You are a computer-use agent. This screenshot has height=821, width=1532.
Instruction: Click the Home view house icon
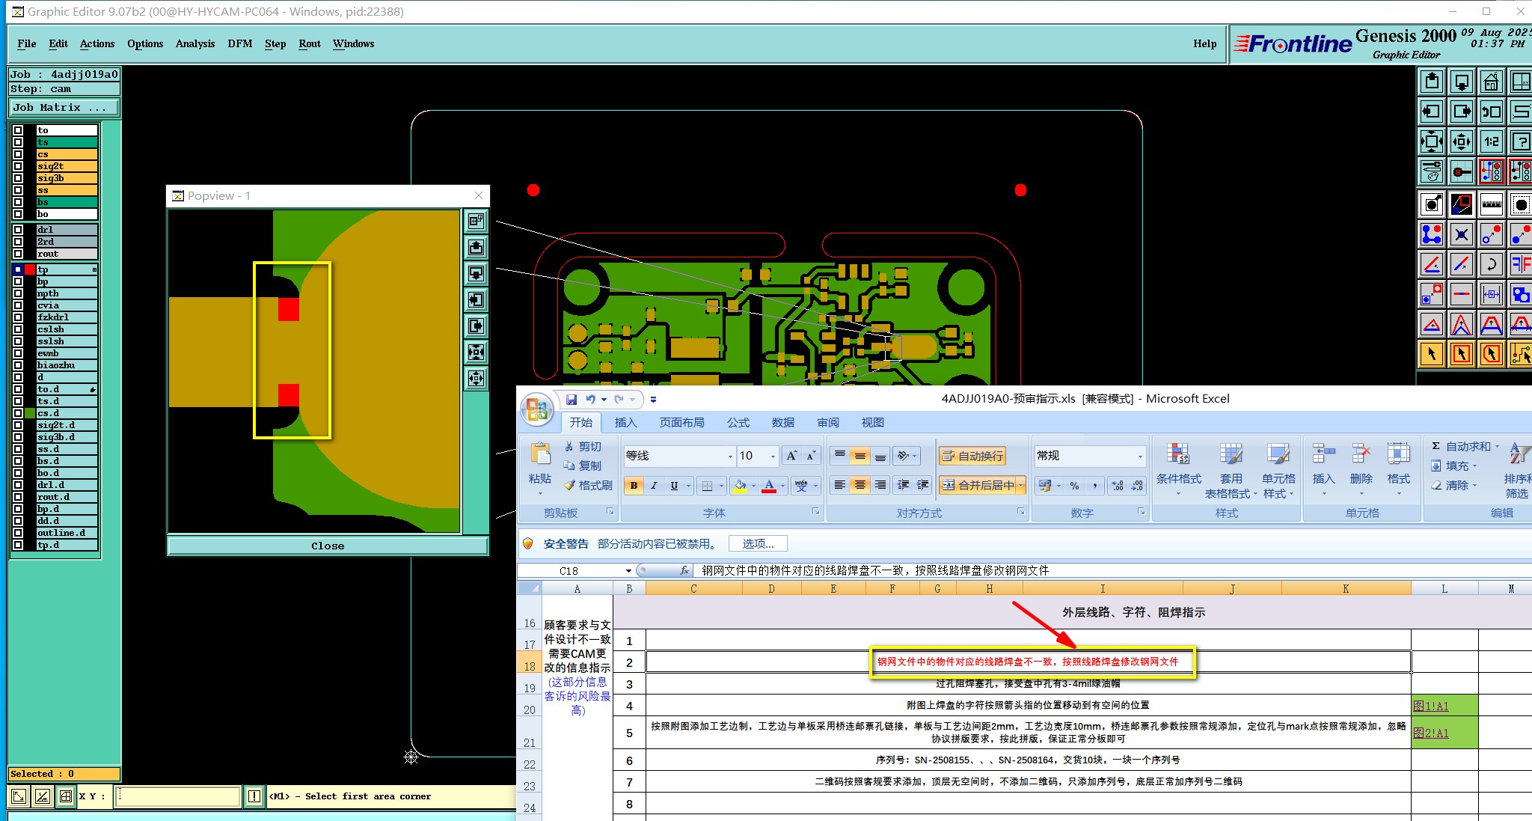pyautogui.click(x=1491, y=82)
